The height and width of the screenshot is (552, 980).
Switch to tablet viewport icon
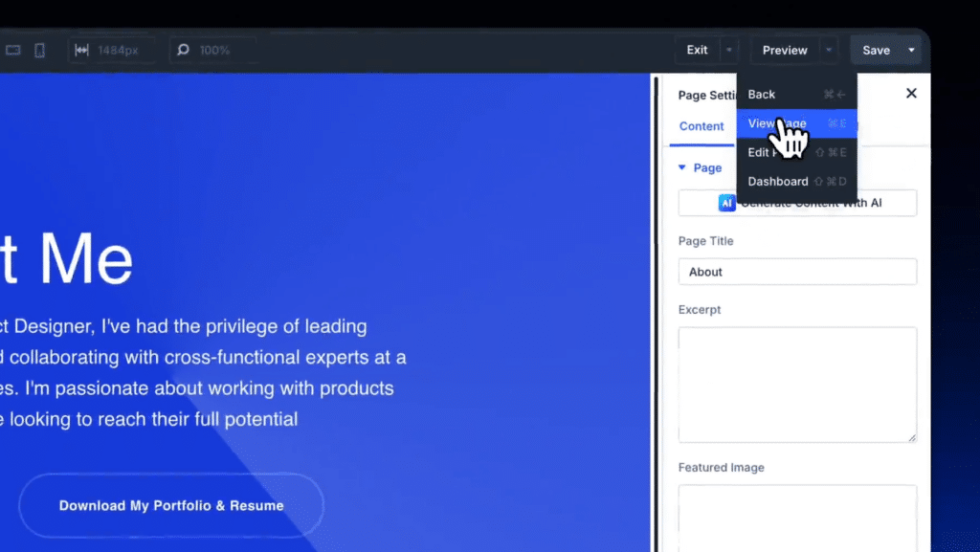[x=12, y=50]
